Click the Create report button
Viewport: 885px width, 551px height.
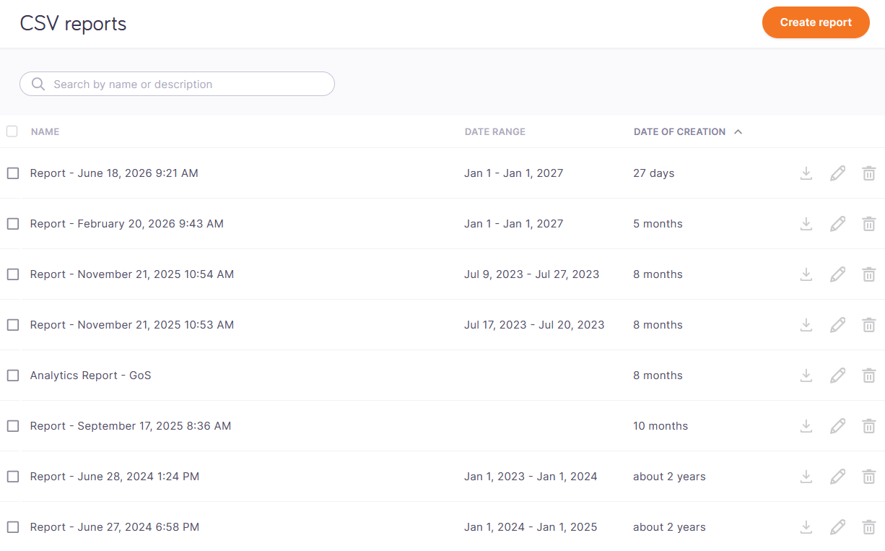point(816,22)
